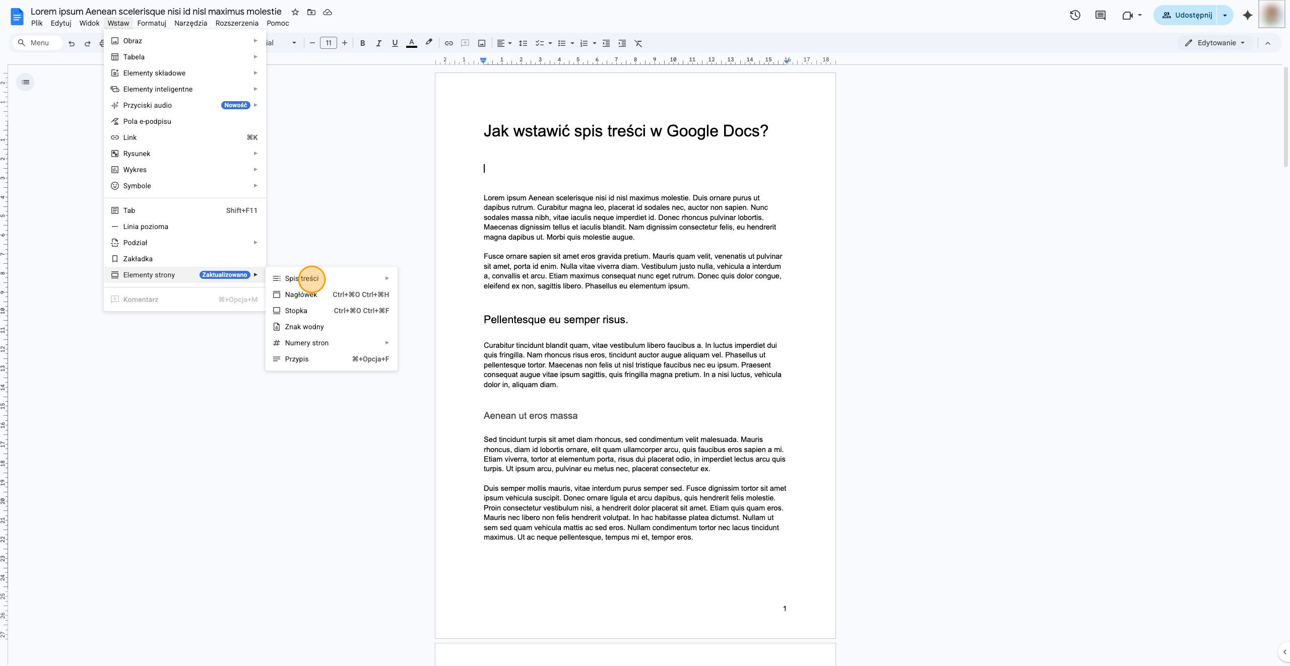
Task: Click the insert link icon in toolbar
Action: [448, 43]
